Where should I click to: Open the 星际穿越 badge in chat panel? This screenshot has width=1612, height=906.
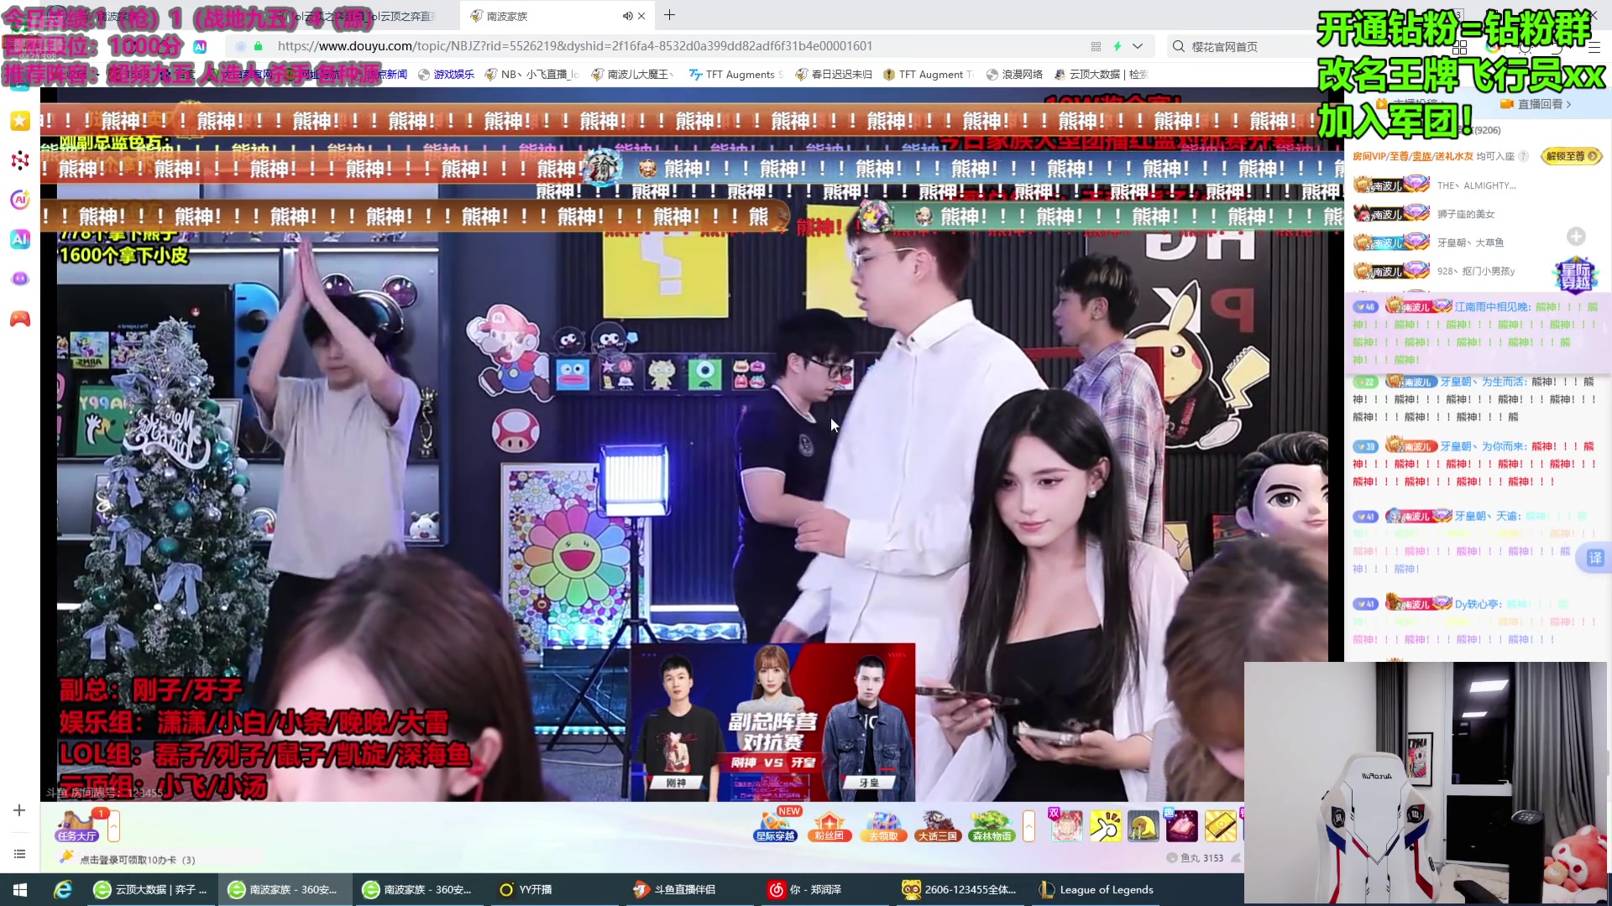(x=1576, y=275)
